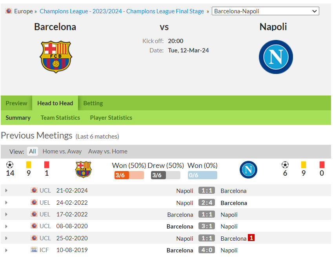Click the orange 3/6 Barcelona win bar
The height and width of the screenshot is (263, 333).
pos(129,175)
